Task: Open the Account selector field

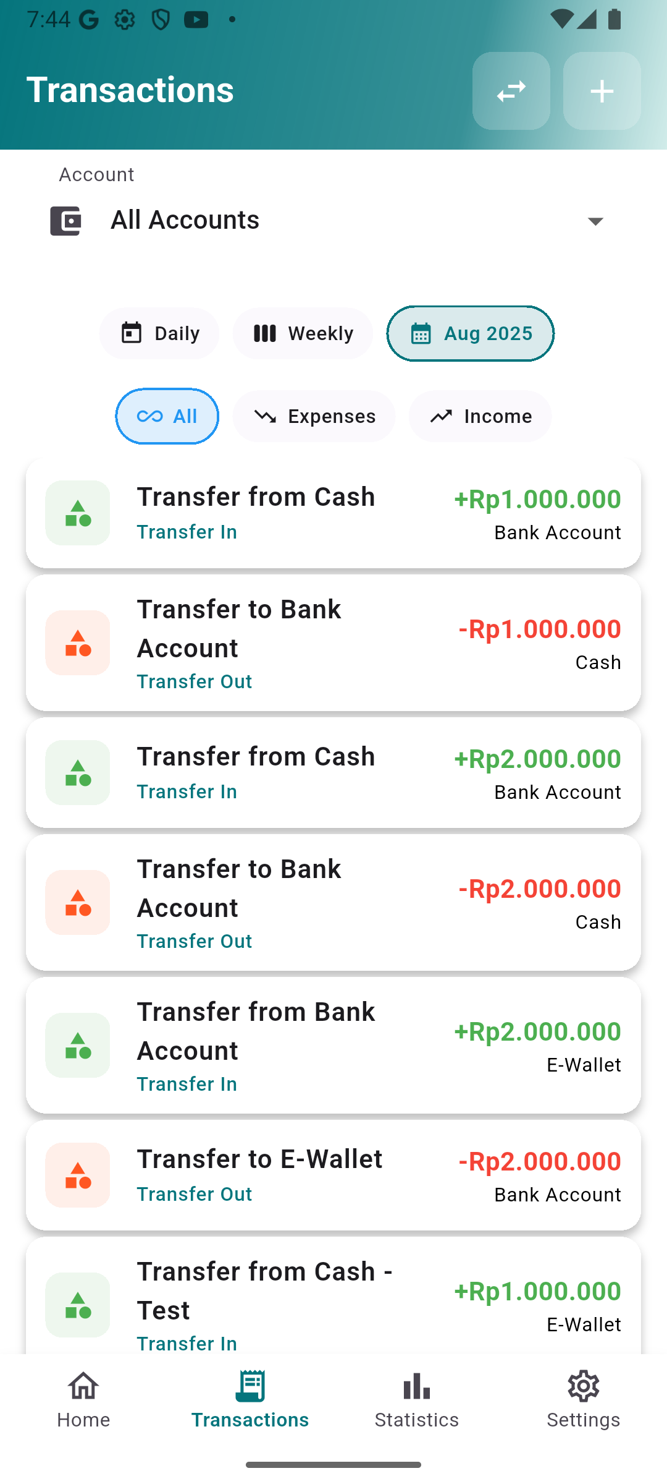Action: click(333, 220)
